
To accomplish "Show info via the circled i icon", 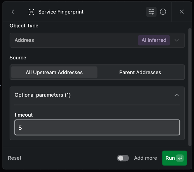I will 163,12.
